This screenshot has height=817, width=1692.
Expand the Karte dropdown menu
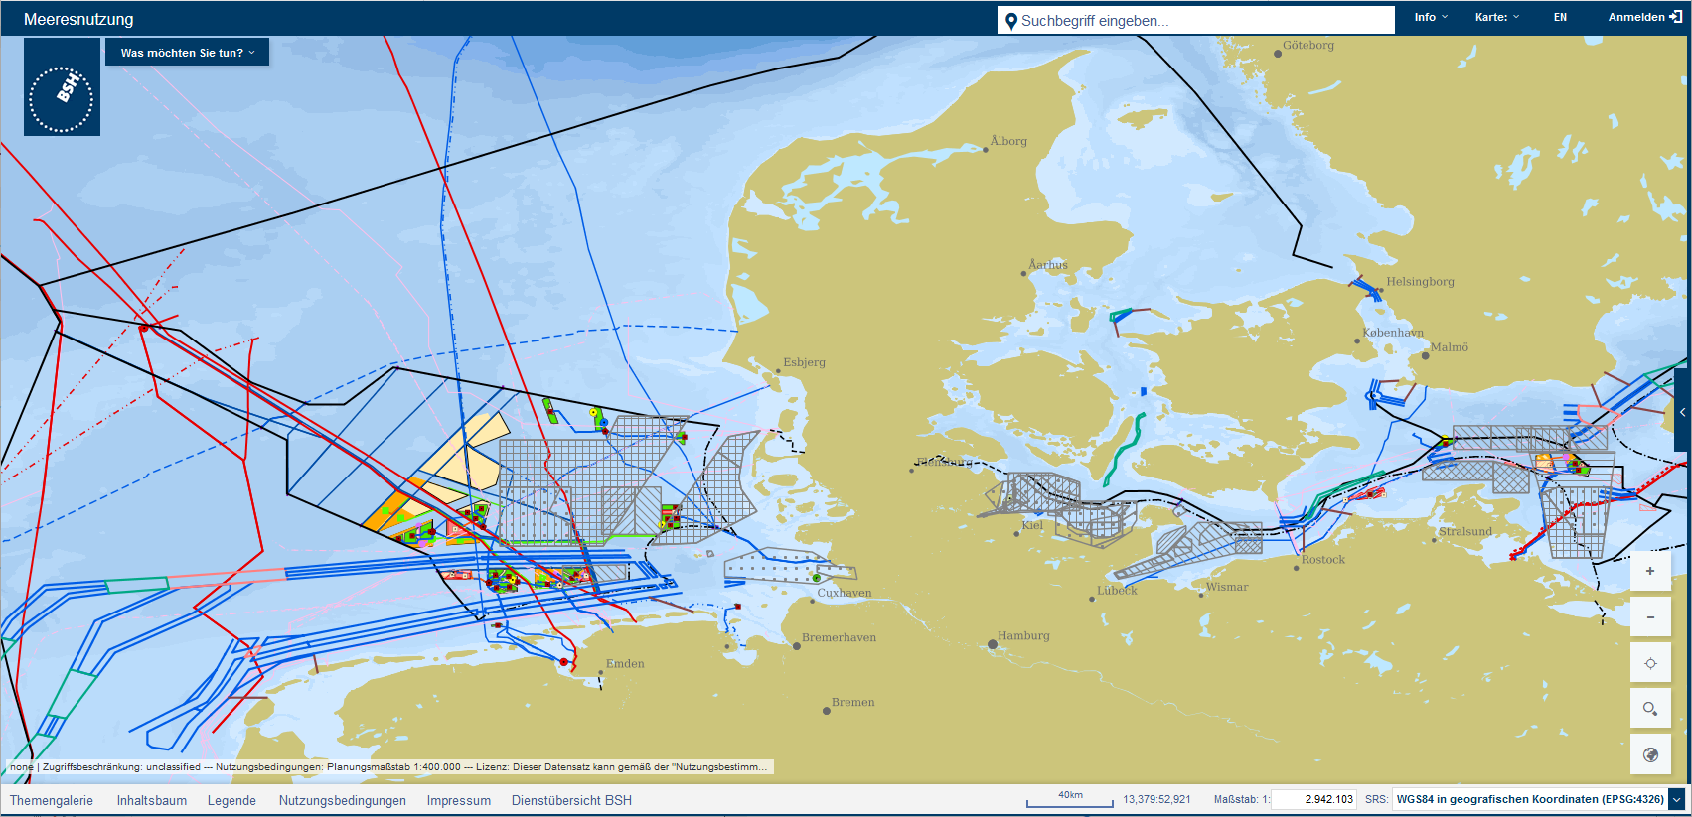click(x=1496, y=17)
